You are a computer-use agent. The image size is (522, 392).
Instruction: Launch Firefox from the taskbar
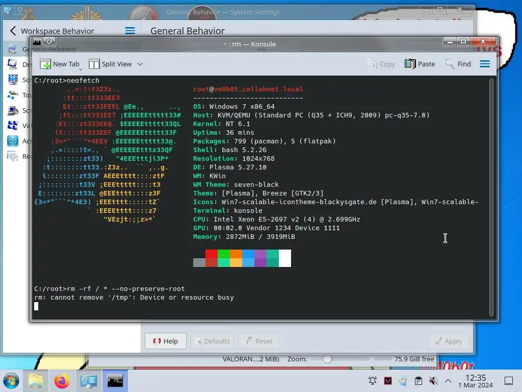[x=62, y=381]
